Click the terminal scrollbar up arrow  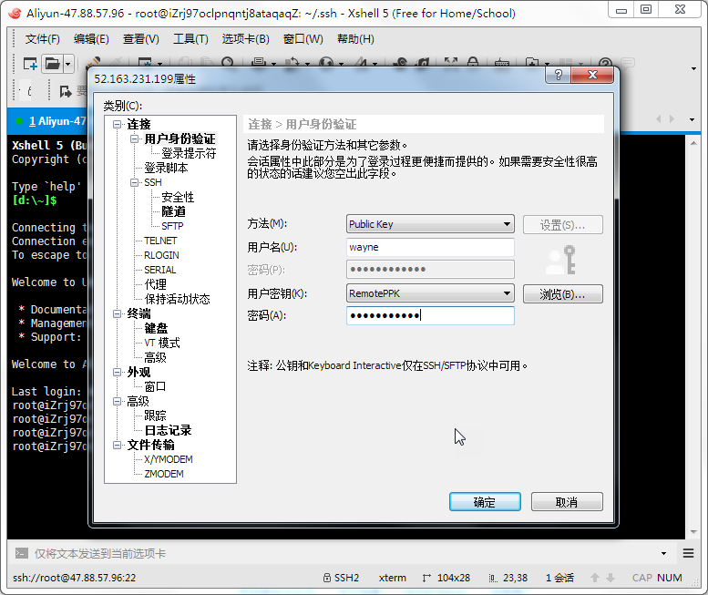693,144
